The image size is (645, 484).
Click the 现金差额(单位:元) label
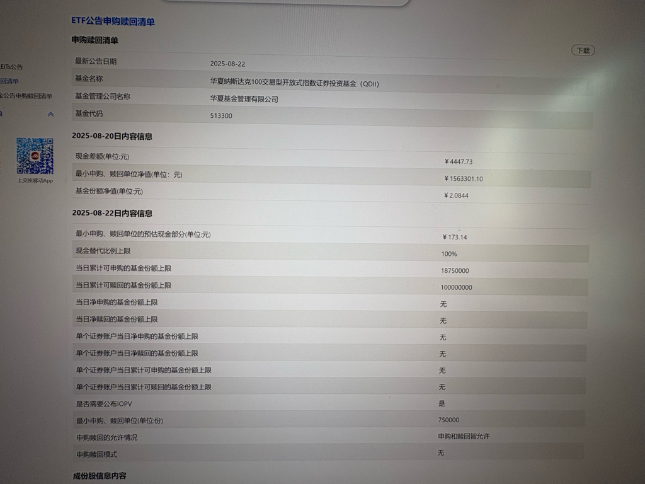(102, 156)
